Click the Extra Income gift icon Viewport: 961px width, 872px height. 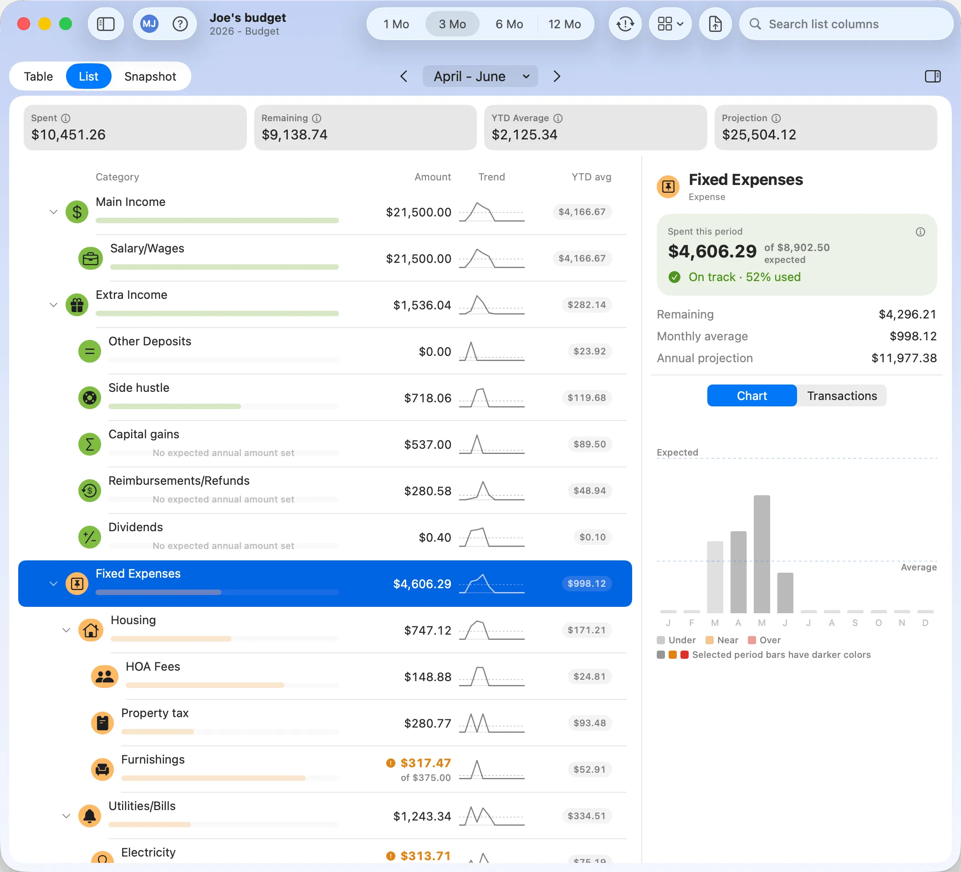(x=77, y=305)
